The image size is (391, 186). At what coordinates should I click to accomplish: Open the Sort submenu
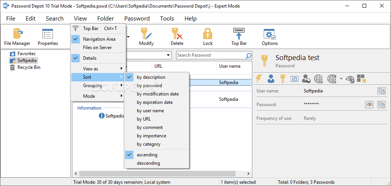pos(98,77)
